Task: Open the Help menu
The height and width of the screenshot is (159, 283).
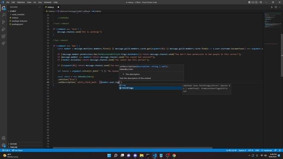Action: (x=55, y=2)
